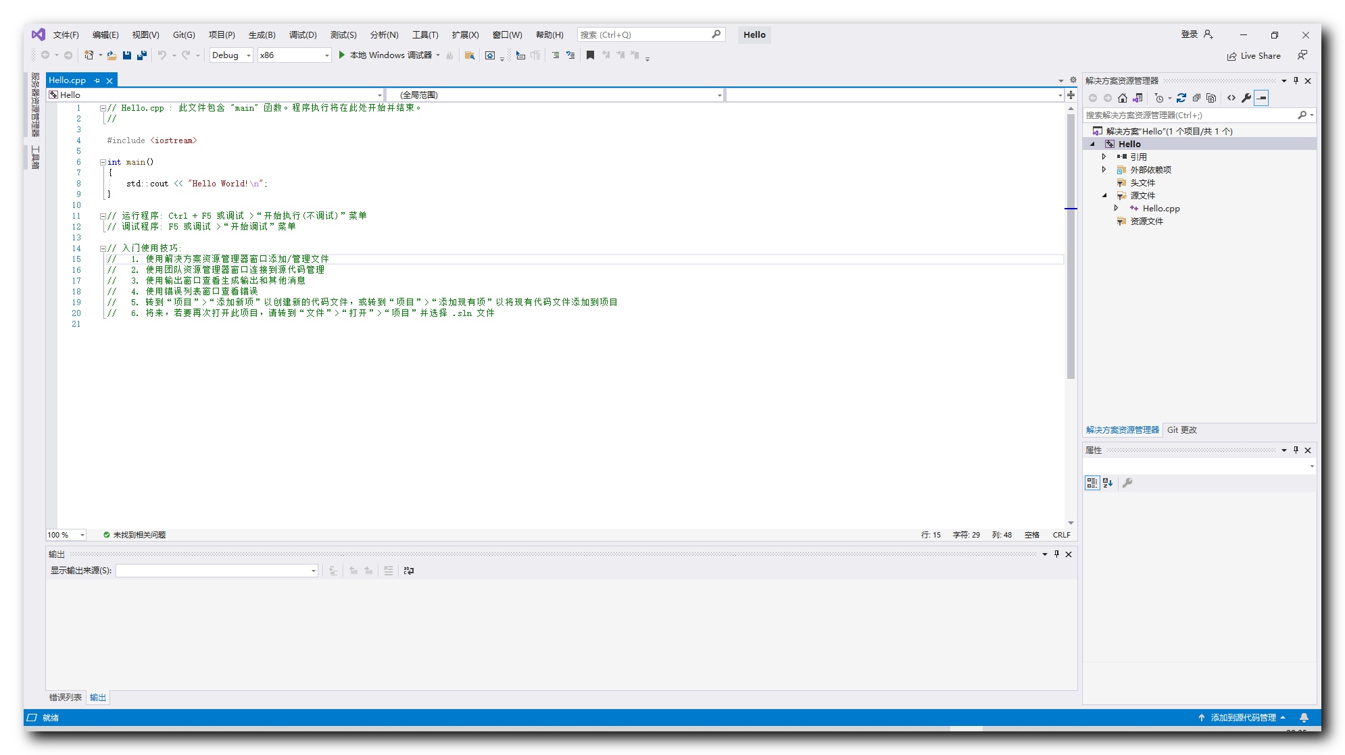Collapse the Hello project node
1345x755 pixels.
[x=1092, y=144]
